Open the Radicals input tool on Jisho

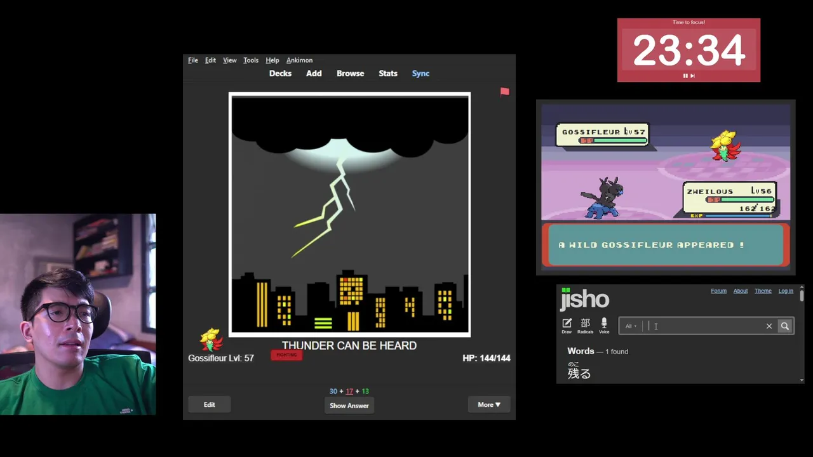tap(585, 326)
